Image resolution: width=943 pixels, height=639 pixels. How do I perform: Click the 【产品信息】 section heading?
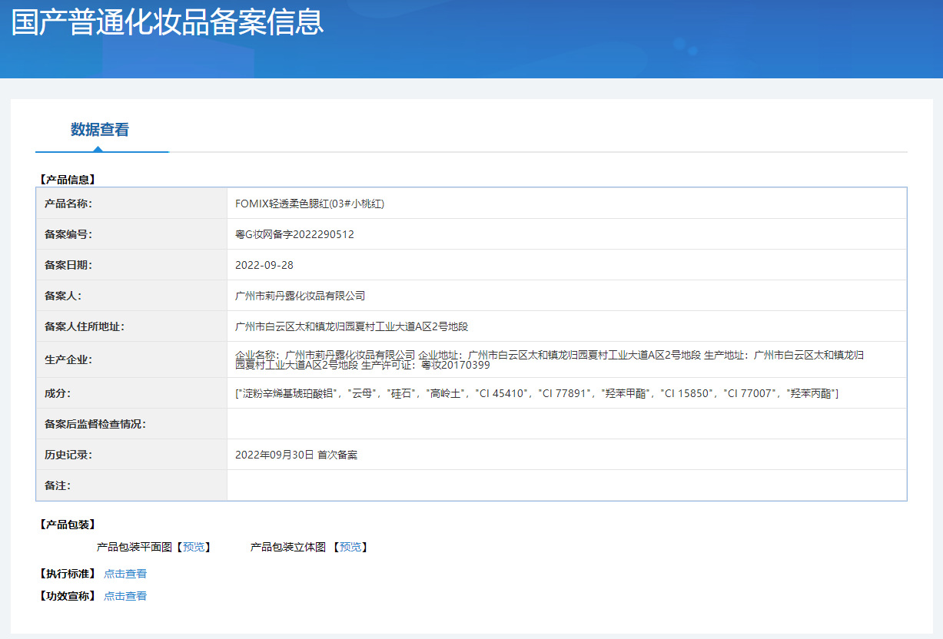pos(67,180)
